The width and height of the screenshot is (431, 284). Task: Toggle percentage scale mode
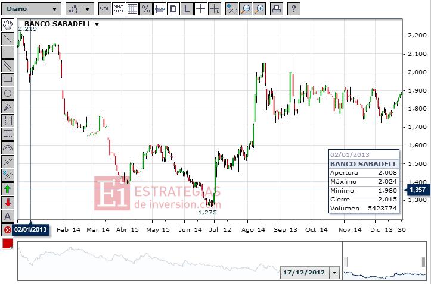tap(146, 9)
